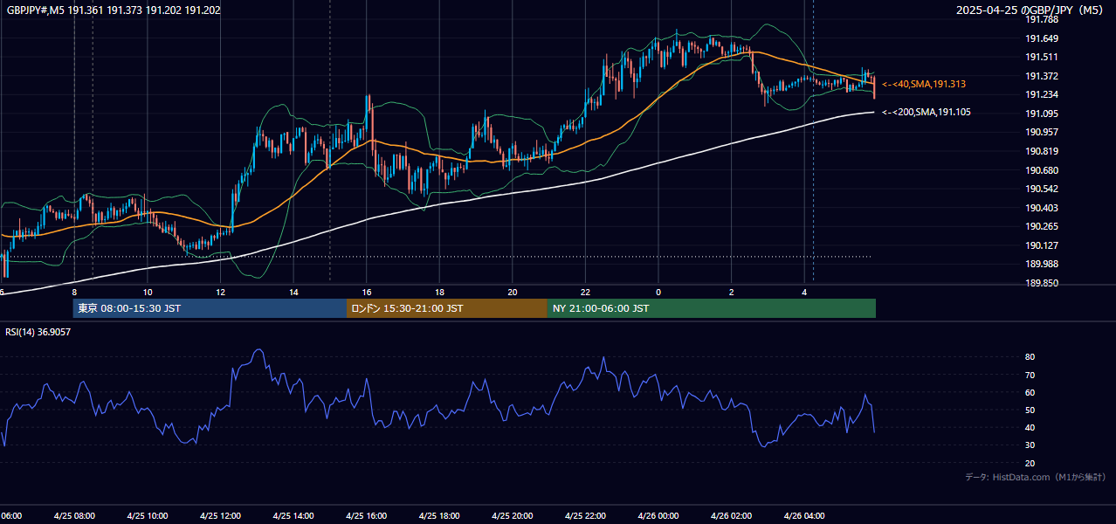The width and height of the screenshot is (1116, 524).
Task: Click the '4/25 18:00' date axis label
Action: [x=439, y=516]
